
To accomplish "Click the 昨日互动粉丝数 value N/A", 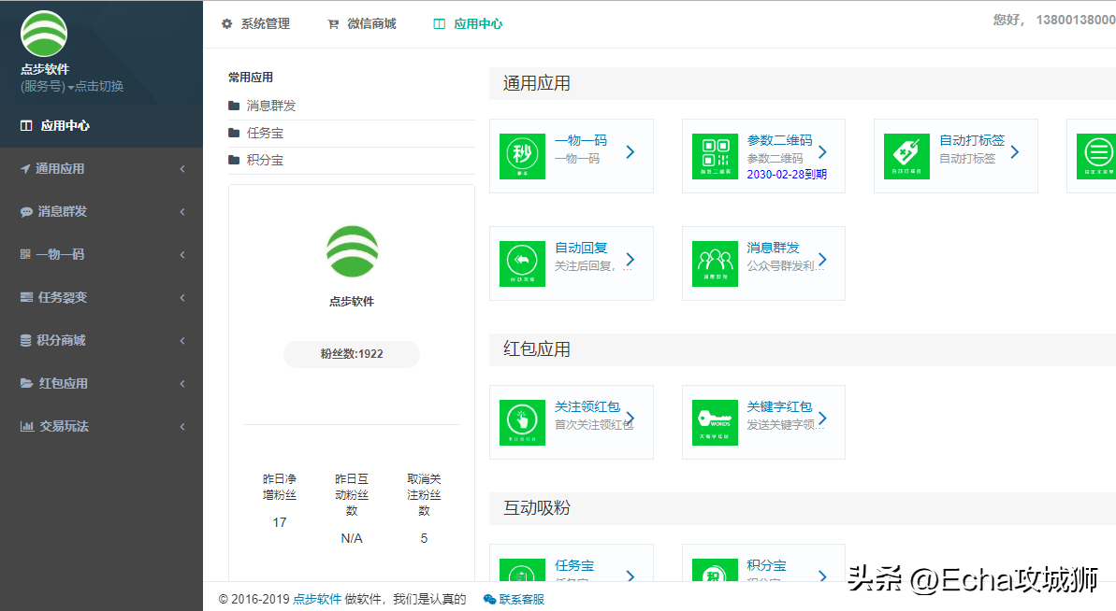I will click(352, 538).
